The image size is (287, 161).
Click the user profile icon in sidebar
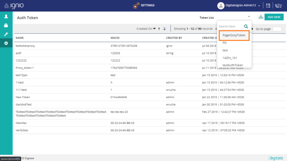[6, 16]
